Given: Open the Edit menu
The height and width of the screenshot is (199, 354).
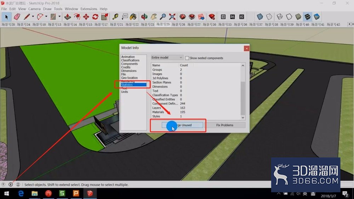Looking at the screenshot, I should (x=12, y=9).
